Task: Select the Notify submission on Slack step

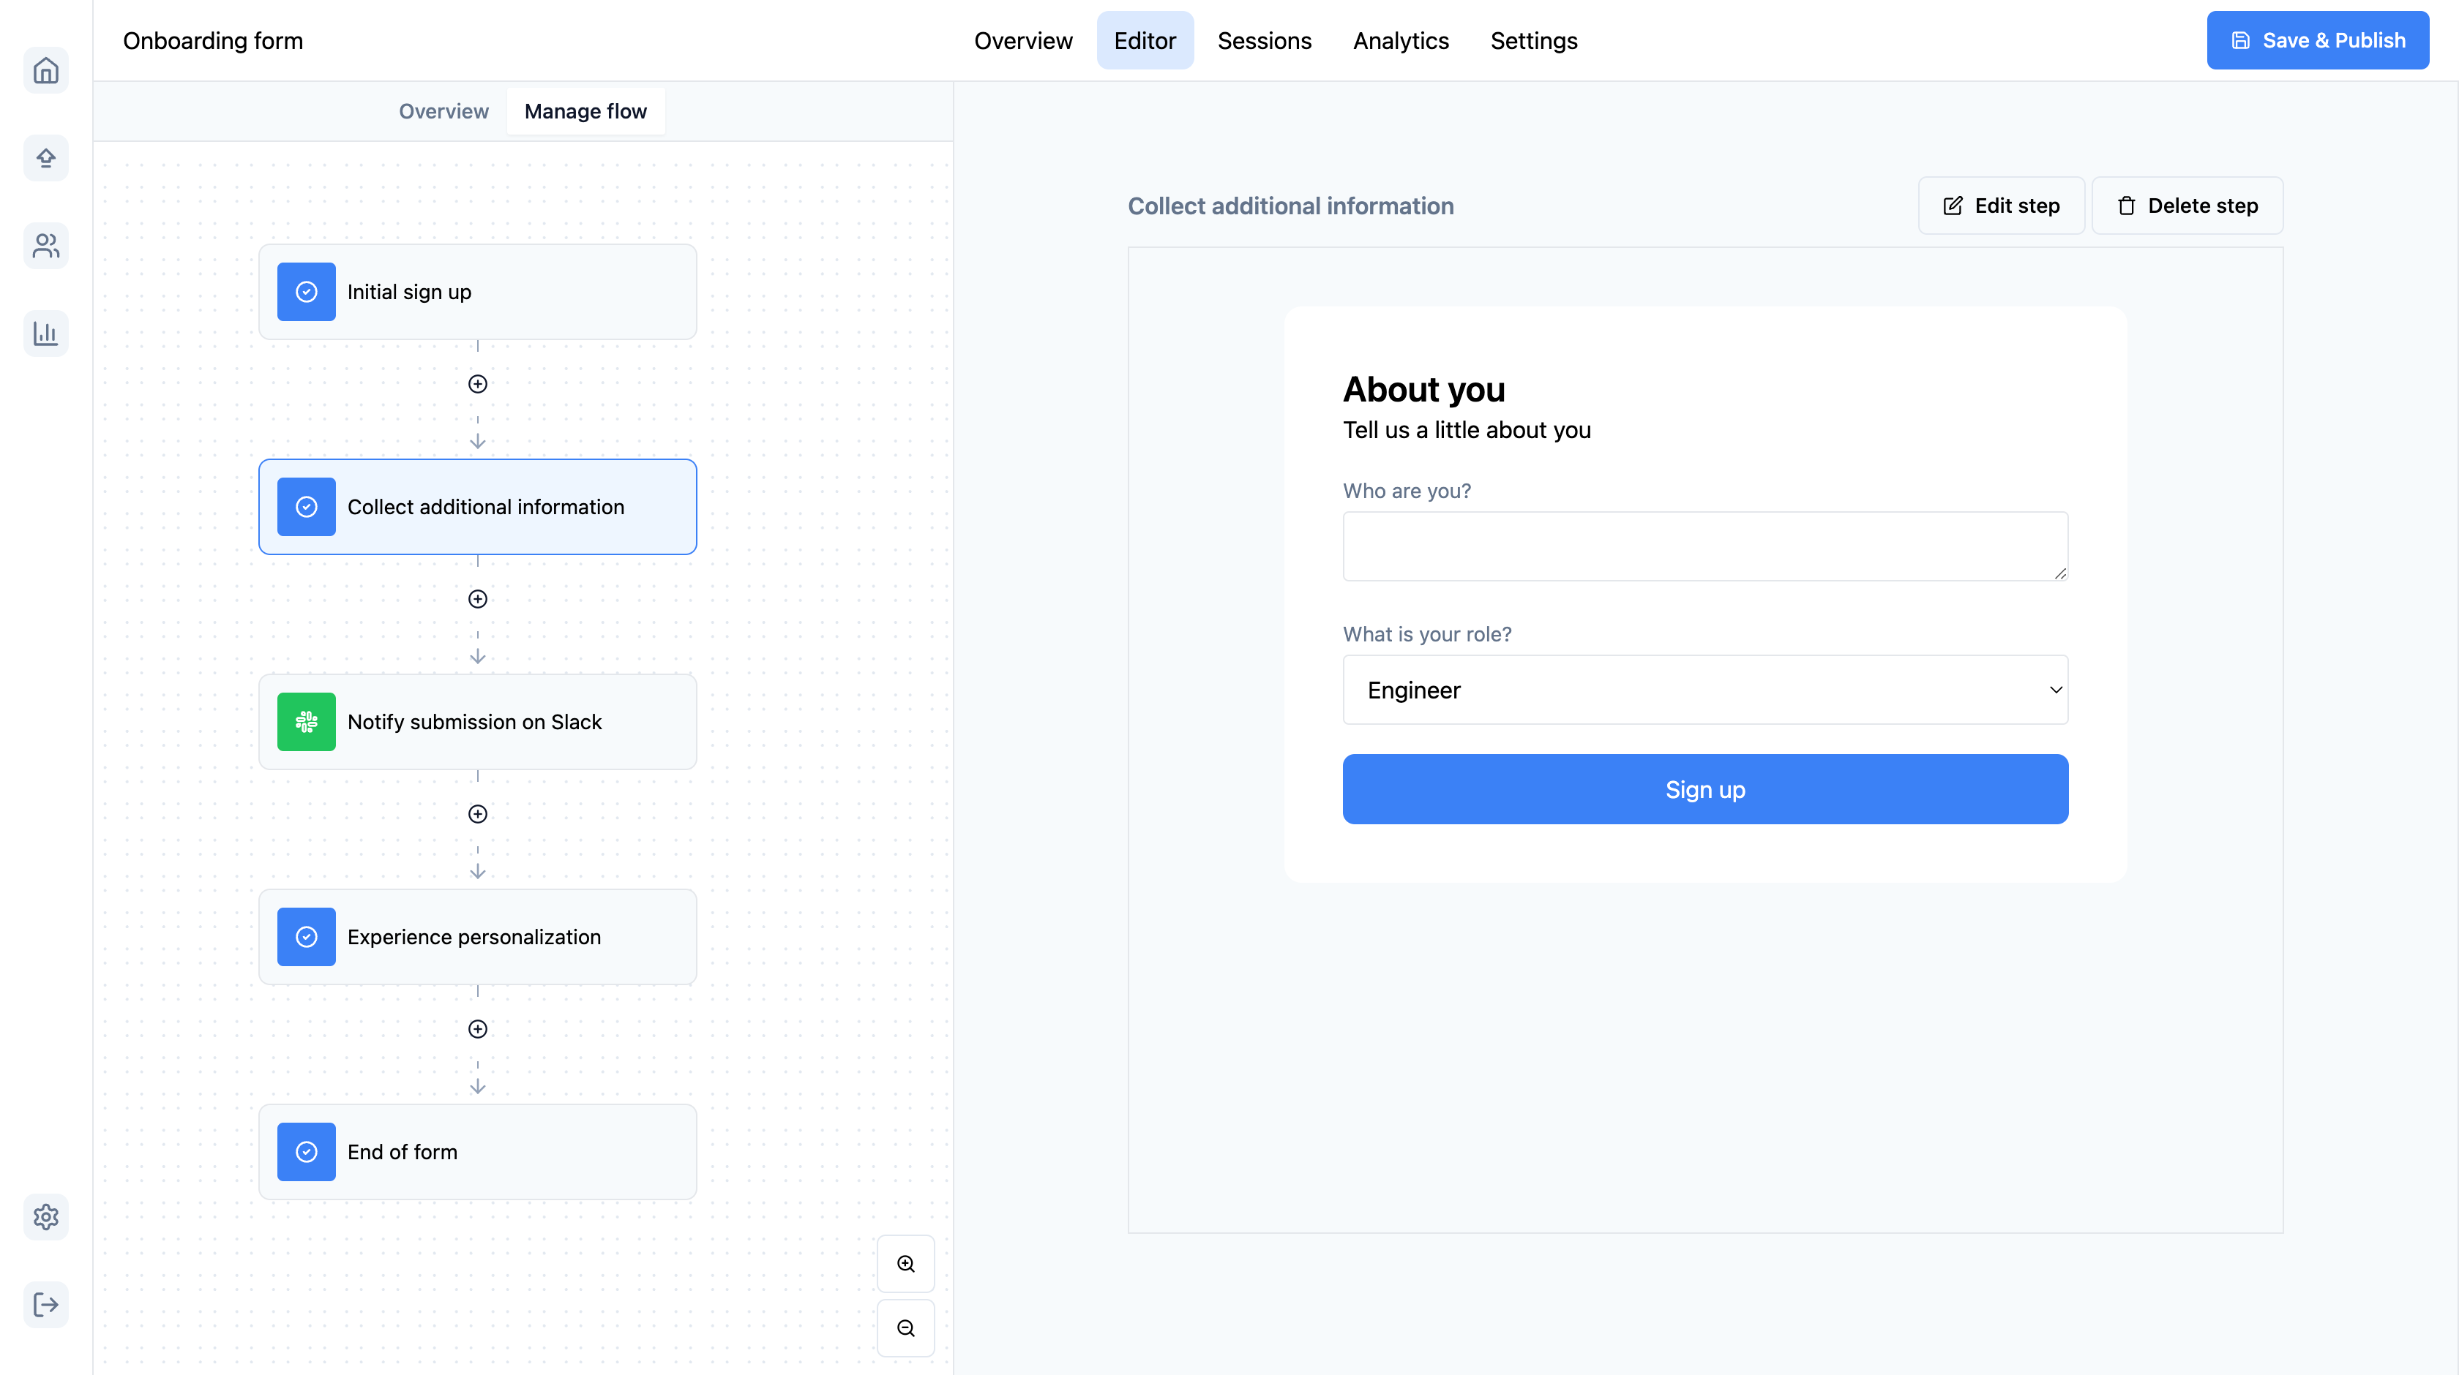Action: coord(478,721)
